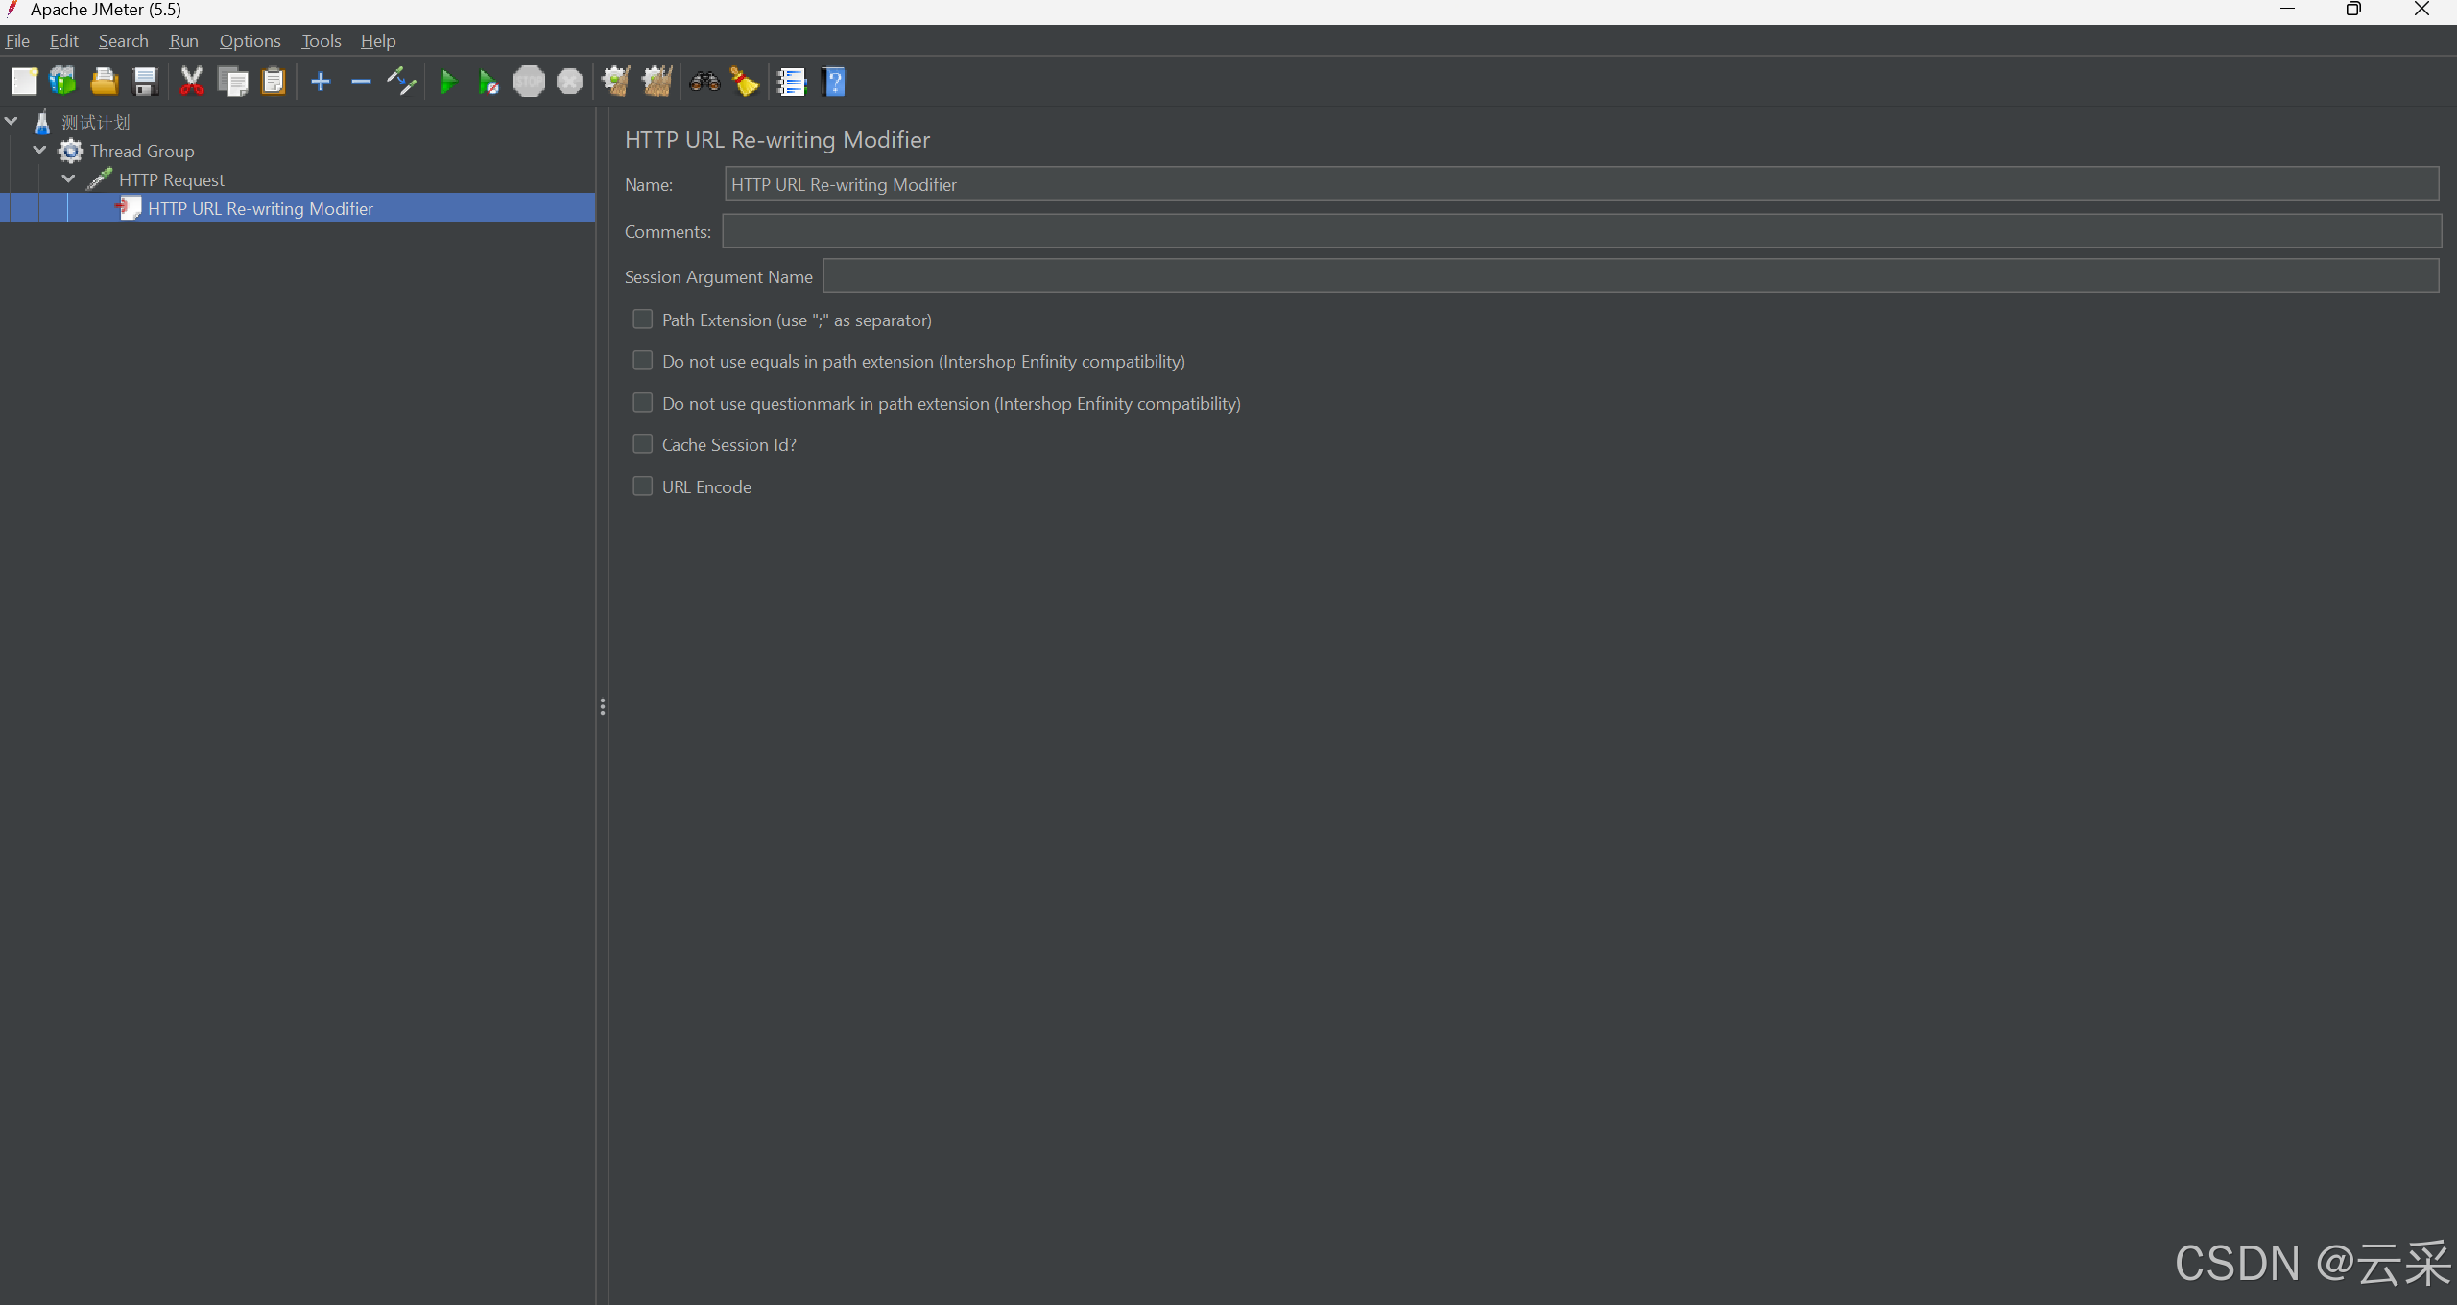The width and height of the screenshot is (2457, 1305).
Task: Check Do not use equals in path extension
Action: (642, 361)
